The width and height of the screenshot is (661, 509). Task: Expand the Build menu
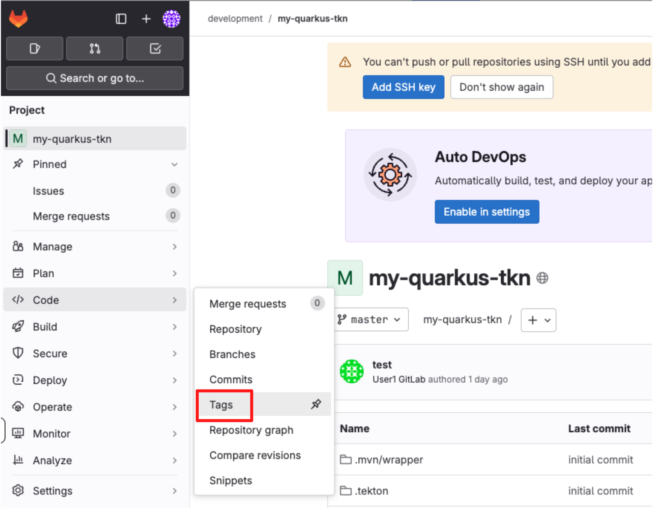[95, 327]
